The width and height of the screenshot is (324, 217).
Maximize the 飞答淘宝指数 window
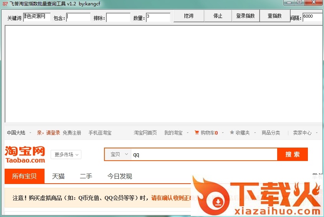pos(299,2)
